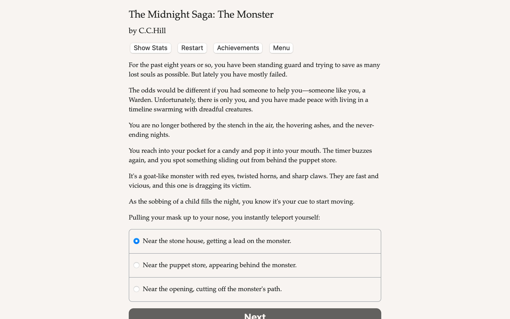Choose "Near the puppet store, appearing behind the monster"
The width and height of the screenshot is (510, 319).
click(x=220, y=265)
